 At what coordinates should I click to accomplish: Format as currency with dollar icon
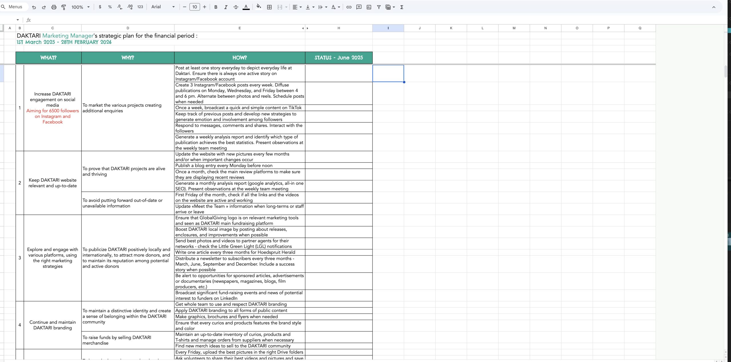[100, 7]
